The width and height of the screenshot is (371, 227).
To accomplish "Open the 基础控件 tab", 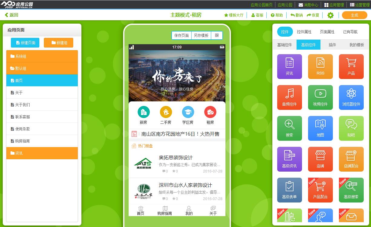I will pos(284,45).
